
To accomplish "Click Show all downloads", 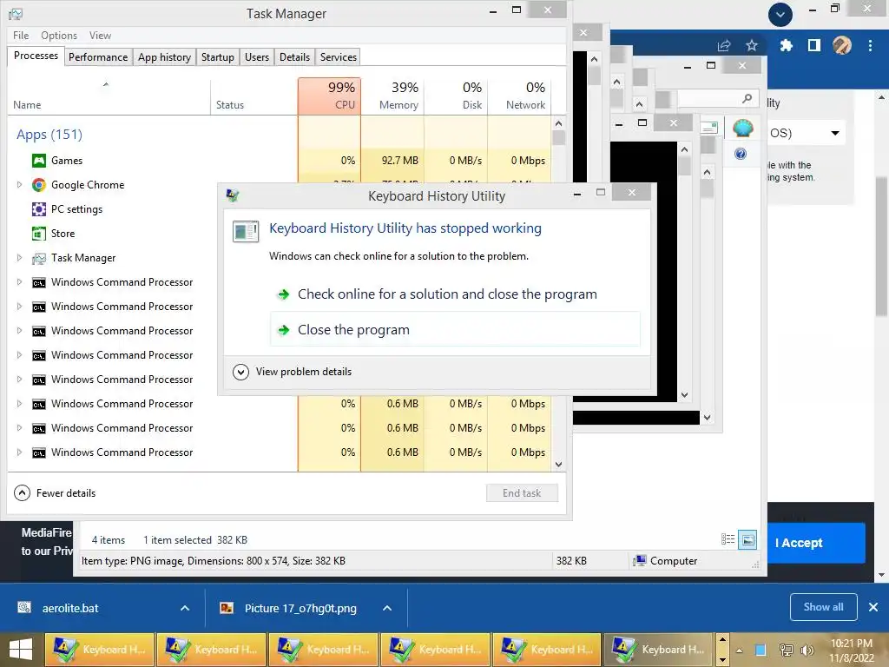I will (823, 607).
